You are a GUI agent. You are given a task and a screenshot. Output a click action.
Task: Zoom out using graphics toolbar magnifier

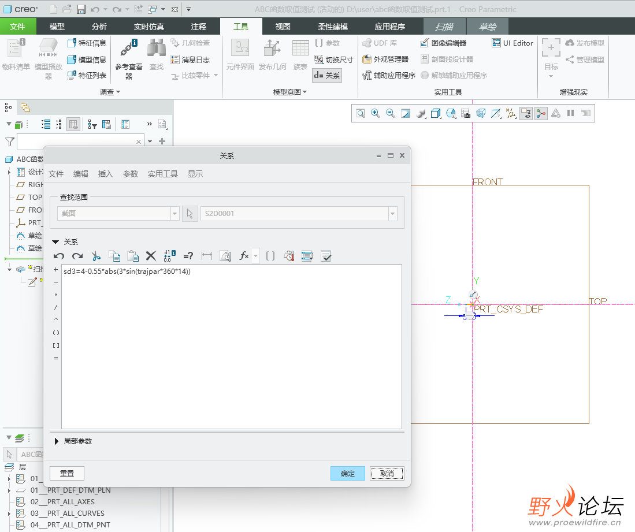click(391, 113)
